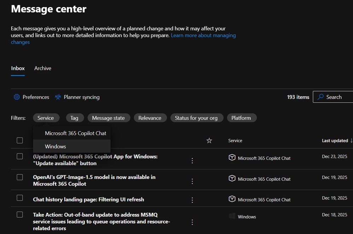Click the search magnifier icon
Image resolution: width=353 pixels, height=234 pixels.
coord(320,97)
